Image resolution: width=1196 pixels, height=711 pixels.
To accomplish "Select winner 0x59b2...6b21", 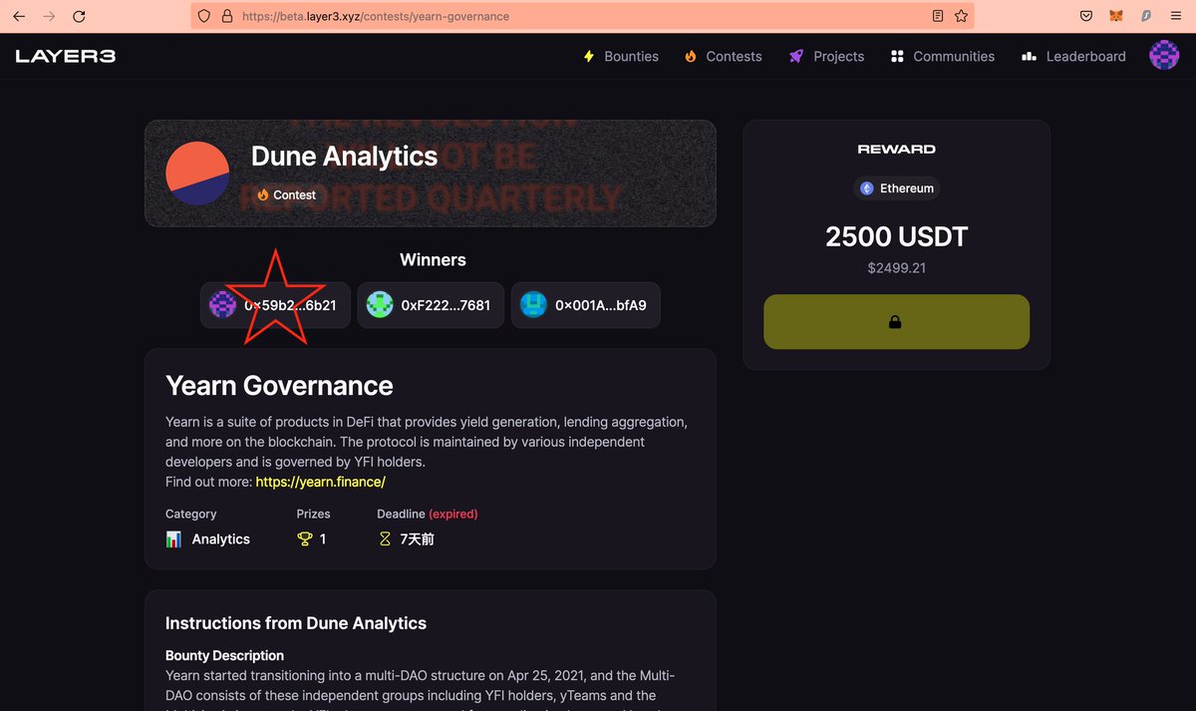I will coord(275,305).
